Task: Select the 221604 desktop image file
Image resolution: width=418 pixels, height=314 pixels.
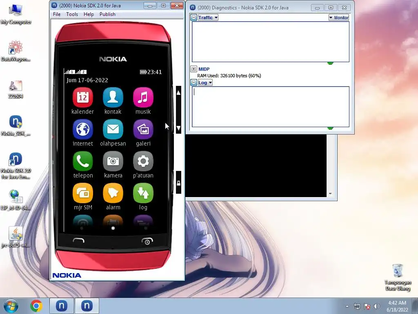Action: [x=16, y=89]
